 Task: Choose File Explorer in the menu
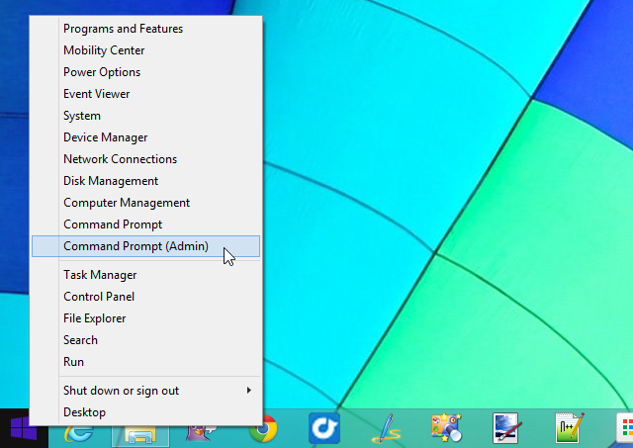point(145,318)
